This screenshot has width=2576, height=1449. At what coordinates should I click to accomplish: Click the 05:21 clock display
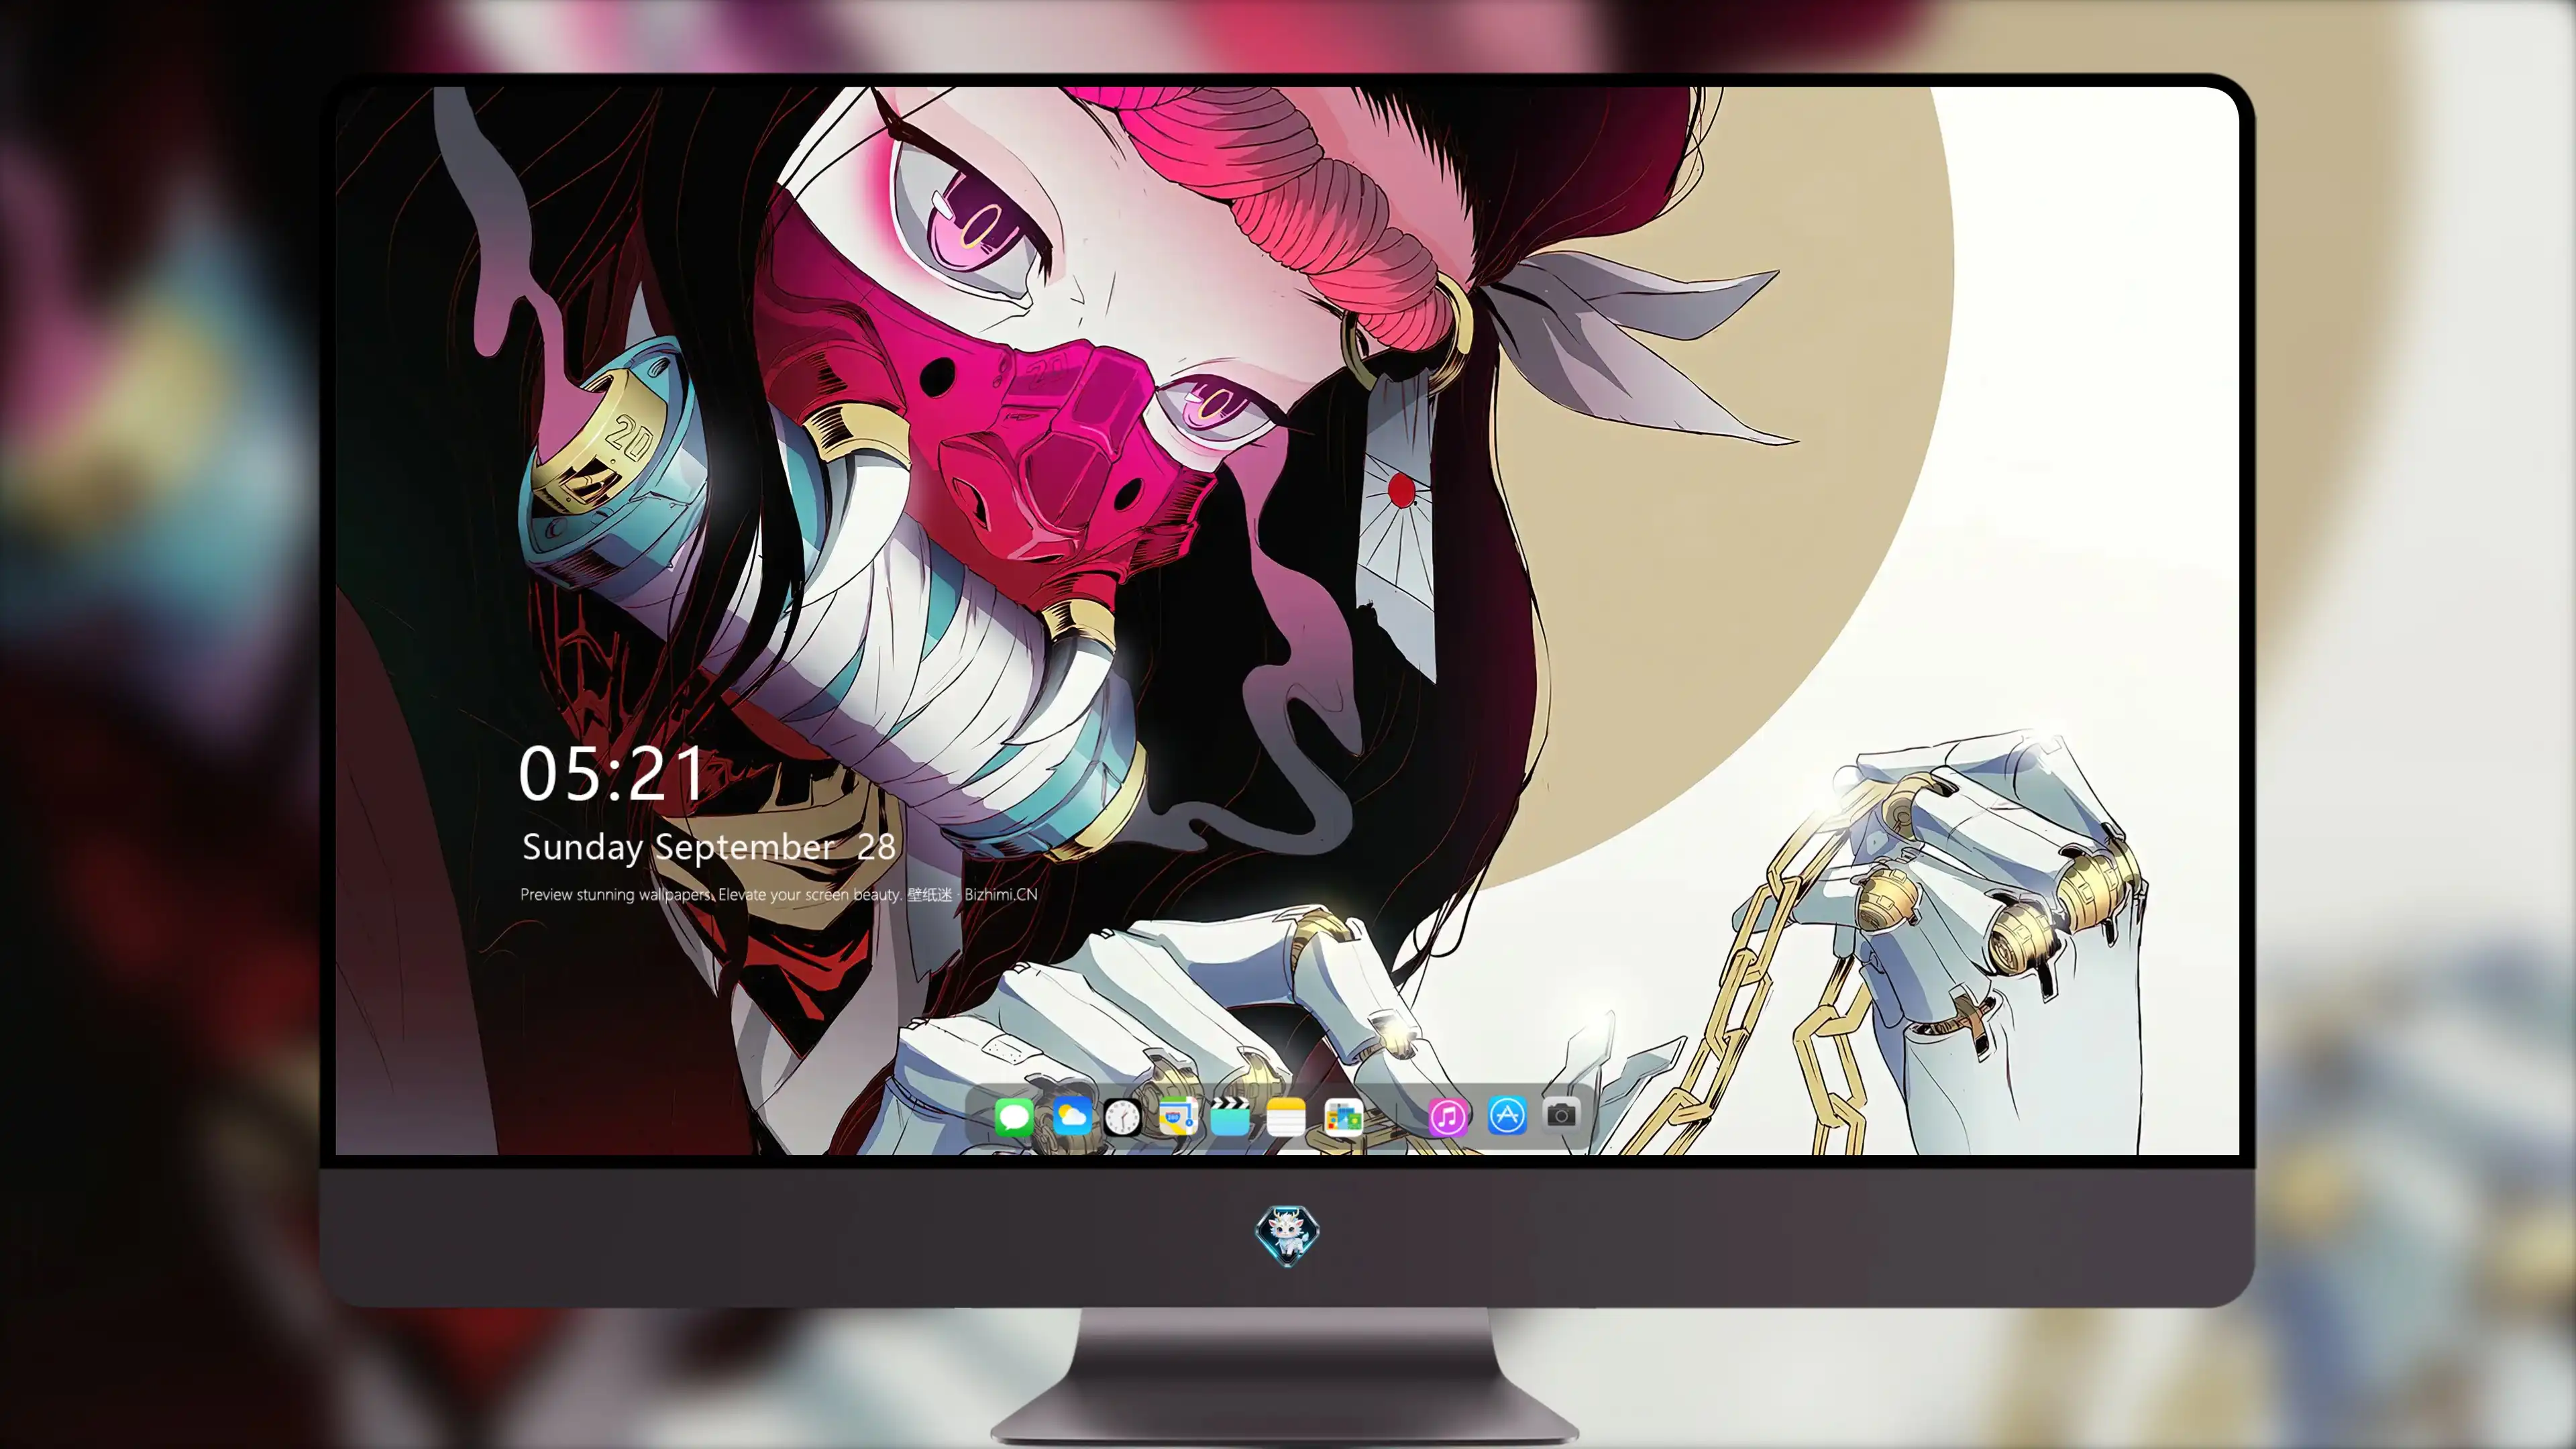click(x=611, y=774)
